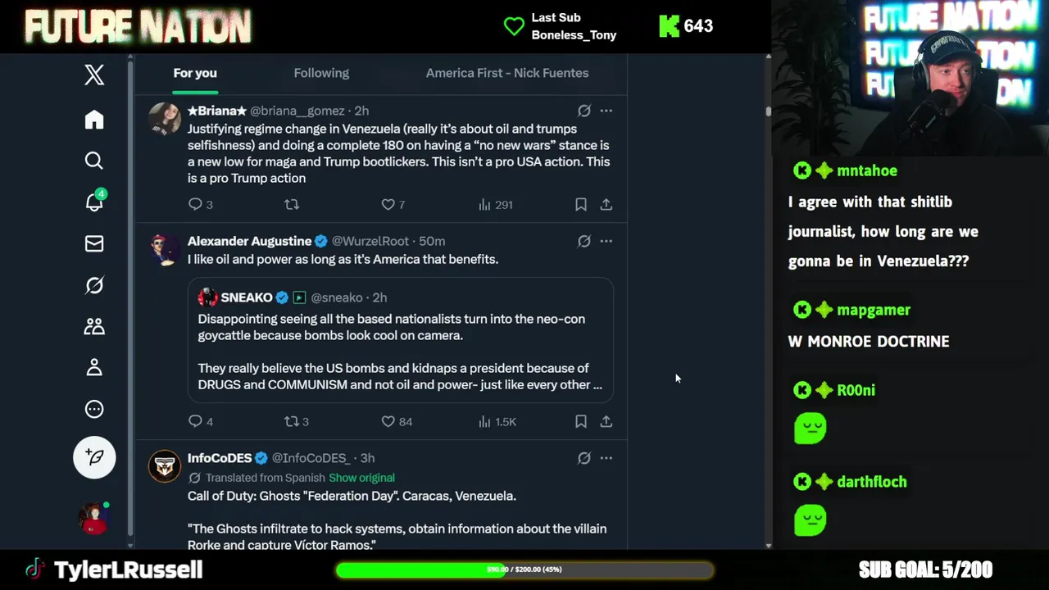Switch to America First - Nick Fuentes tab
Image resolution: width=1049 pixels, height=590 pixels.
[506, 73]
